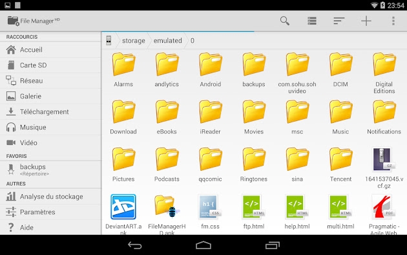This screenshot has width=407, height=255.
Task: Open the backups folder in grid
Action: click(254, 70)
